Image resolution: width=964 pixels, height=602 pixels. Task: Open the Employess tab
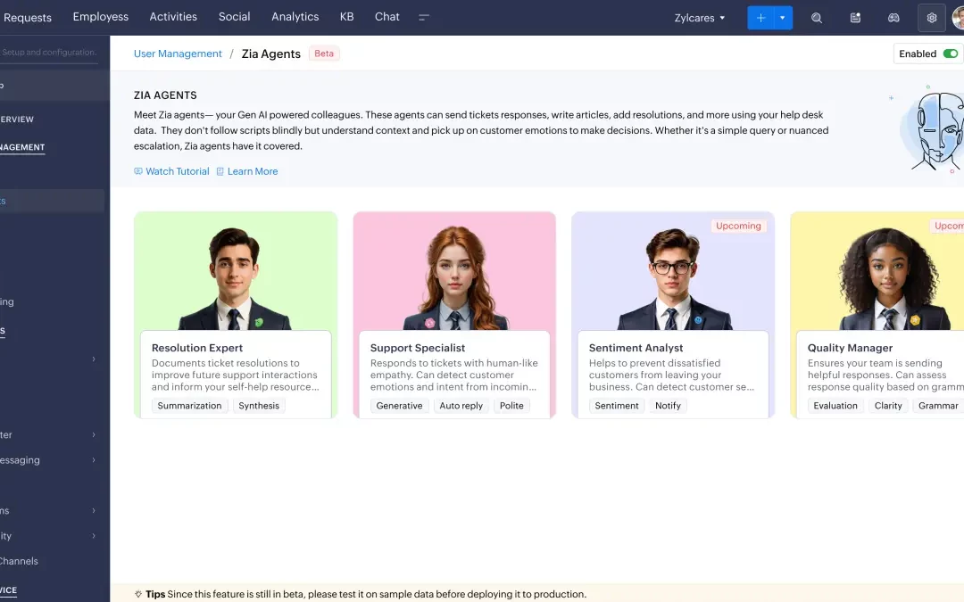(101, 17)
